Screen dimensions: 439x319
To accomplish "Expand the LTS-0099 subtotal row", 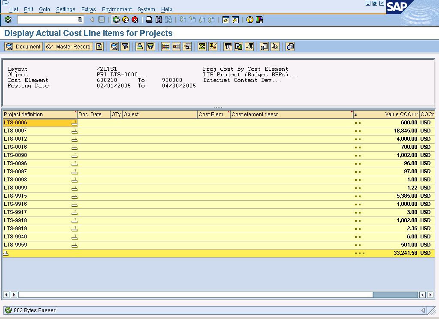I will 74,188.
